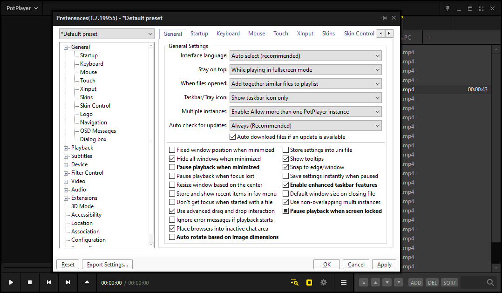
Task: Toggle Show tooltips checkbox
Action: pos(285,158)
